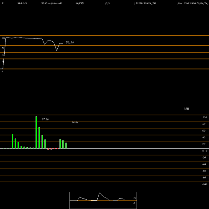Click the RSI value label 76.14
This screenshot has width=209, height=209.
70,43
